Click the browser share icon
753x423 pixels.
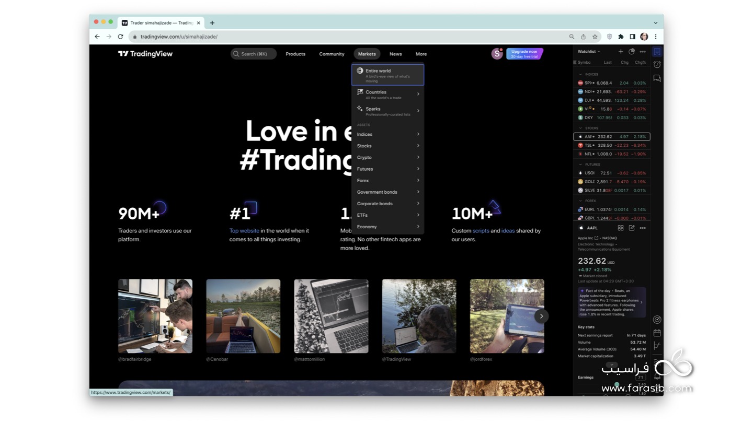click(x=583, y=37)
